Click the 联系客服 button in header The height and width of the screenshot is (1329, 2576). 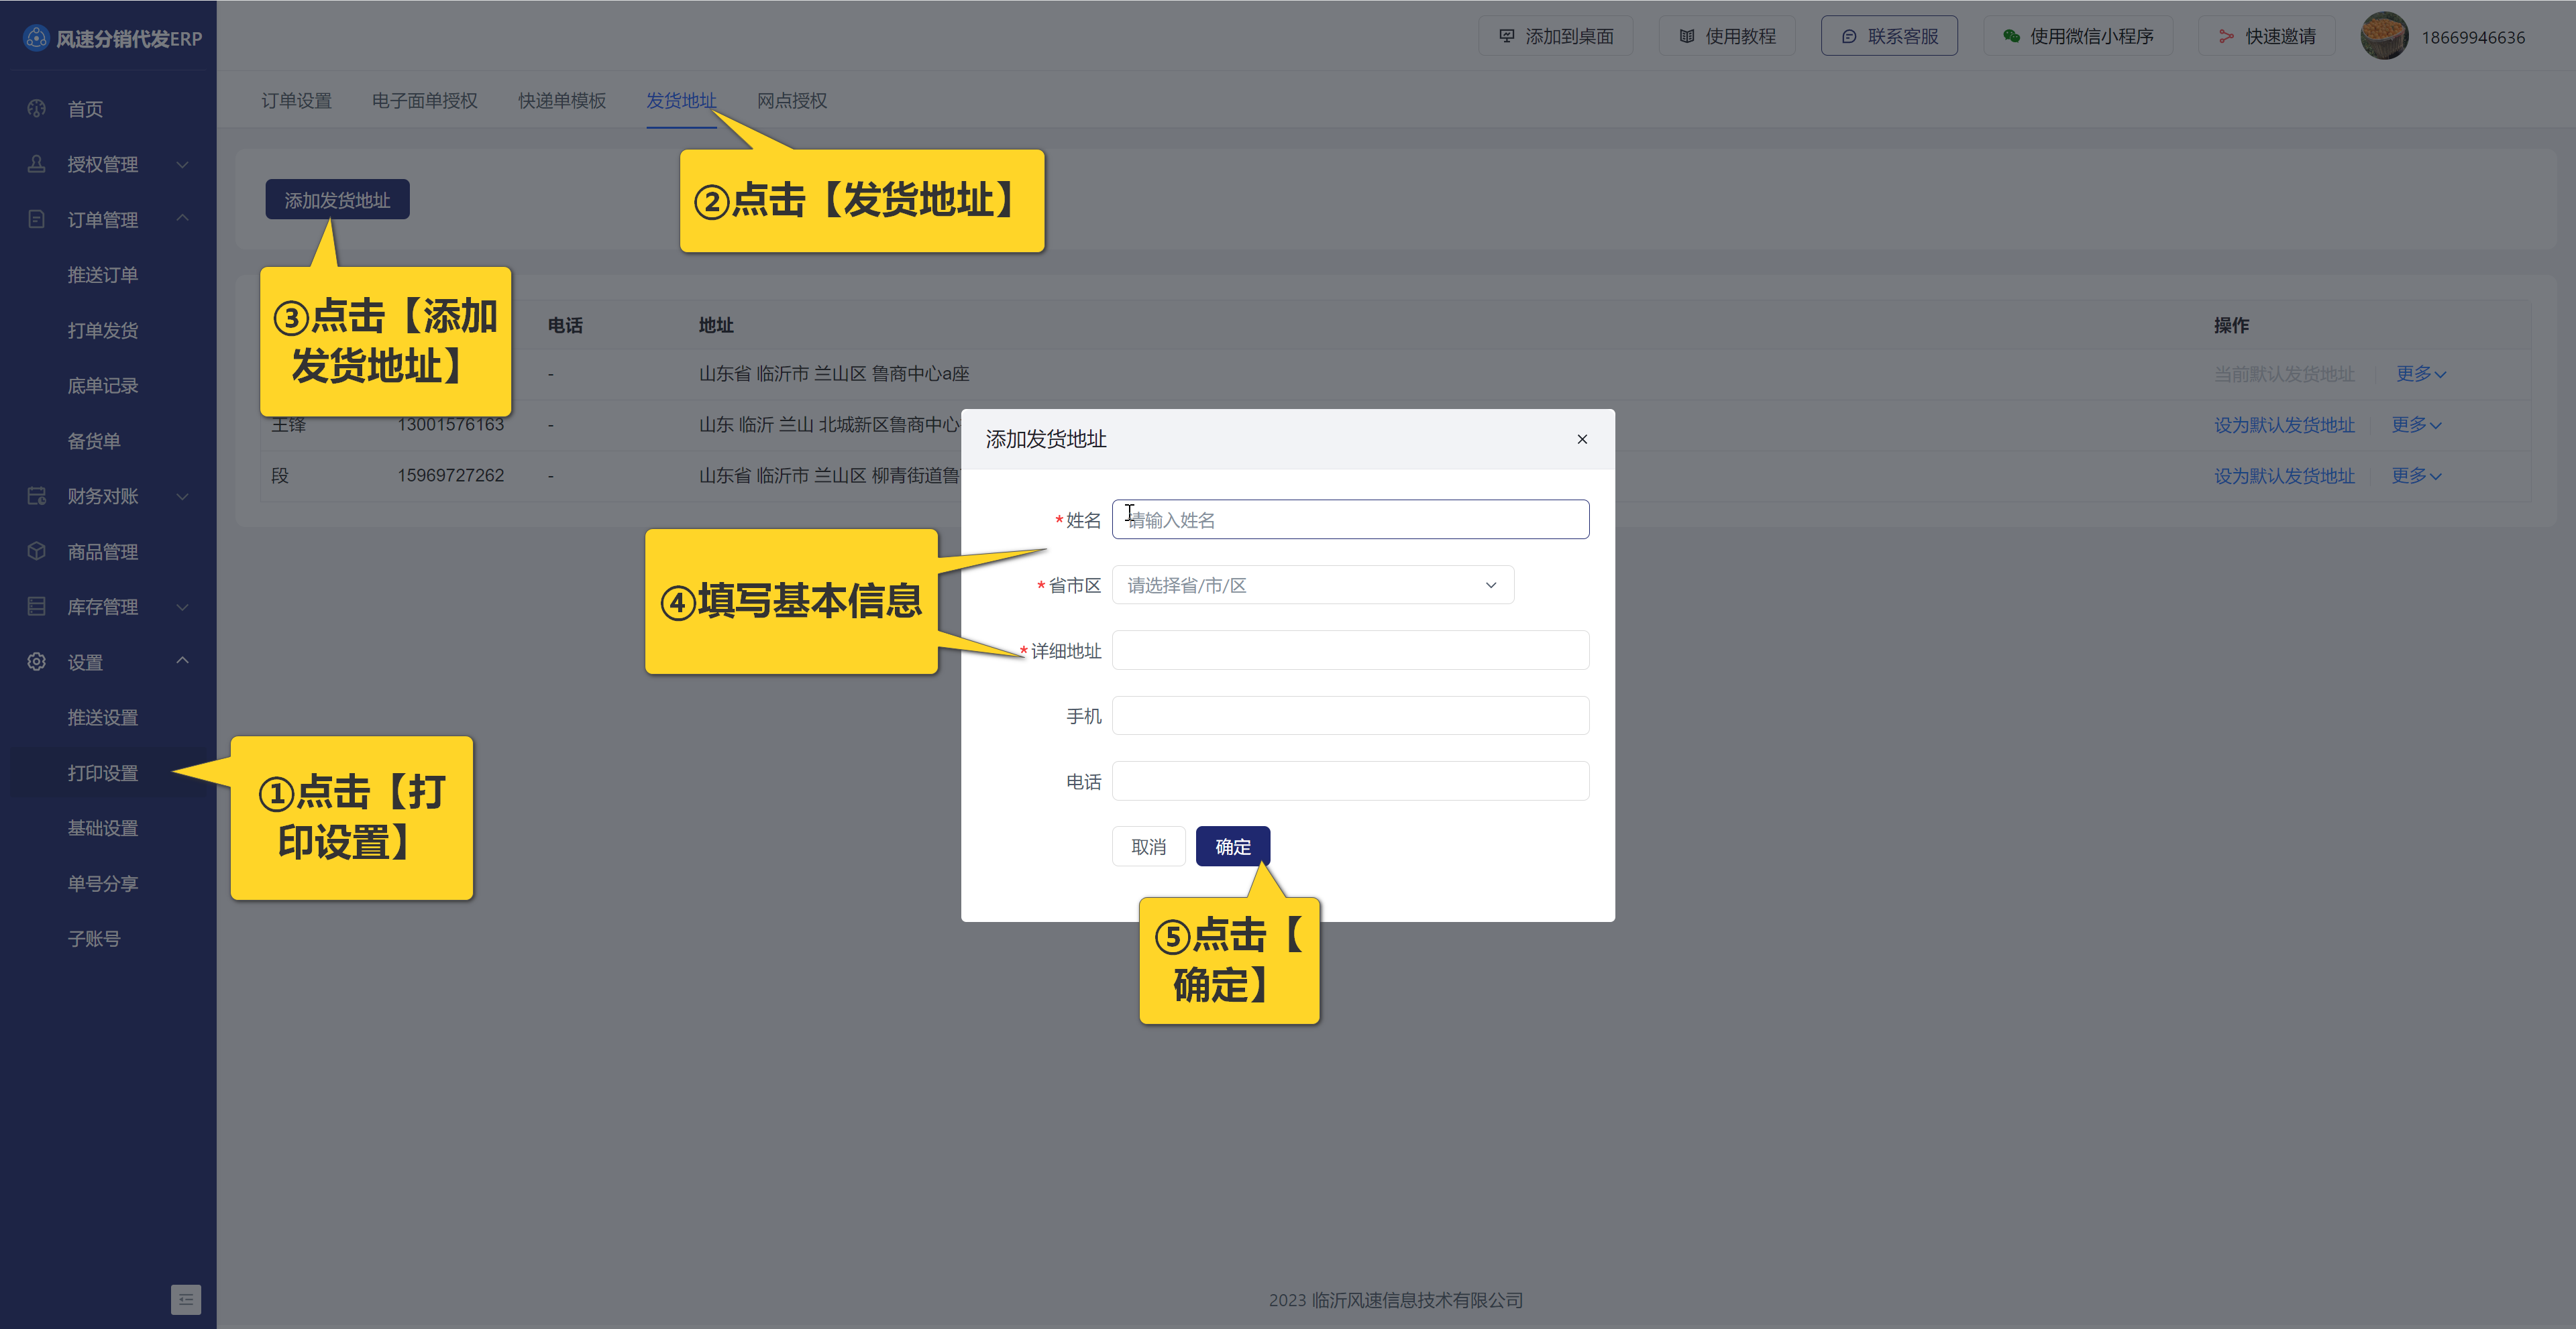point(1888,37)
